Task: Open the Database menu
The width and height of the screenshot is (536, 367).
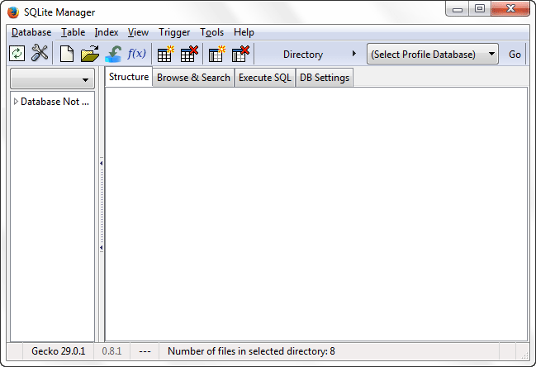Action: pos(31,32)
